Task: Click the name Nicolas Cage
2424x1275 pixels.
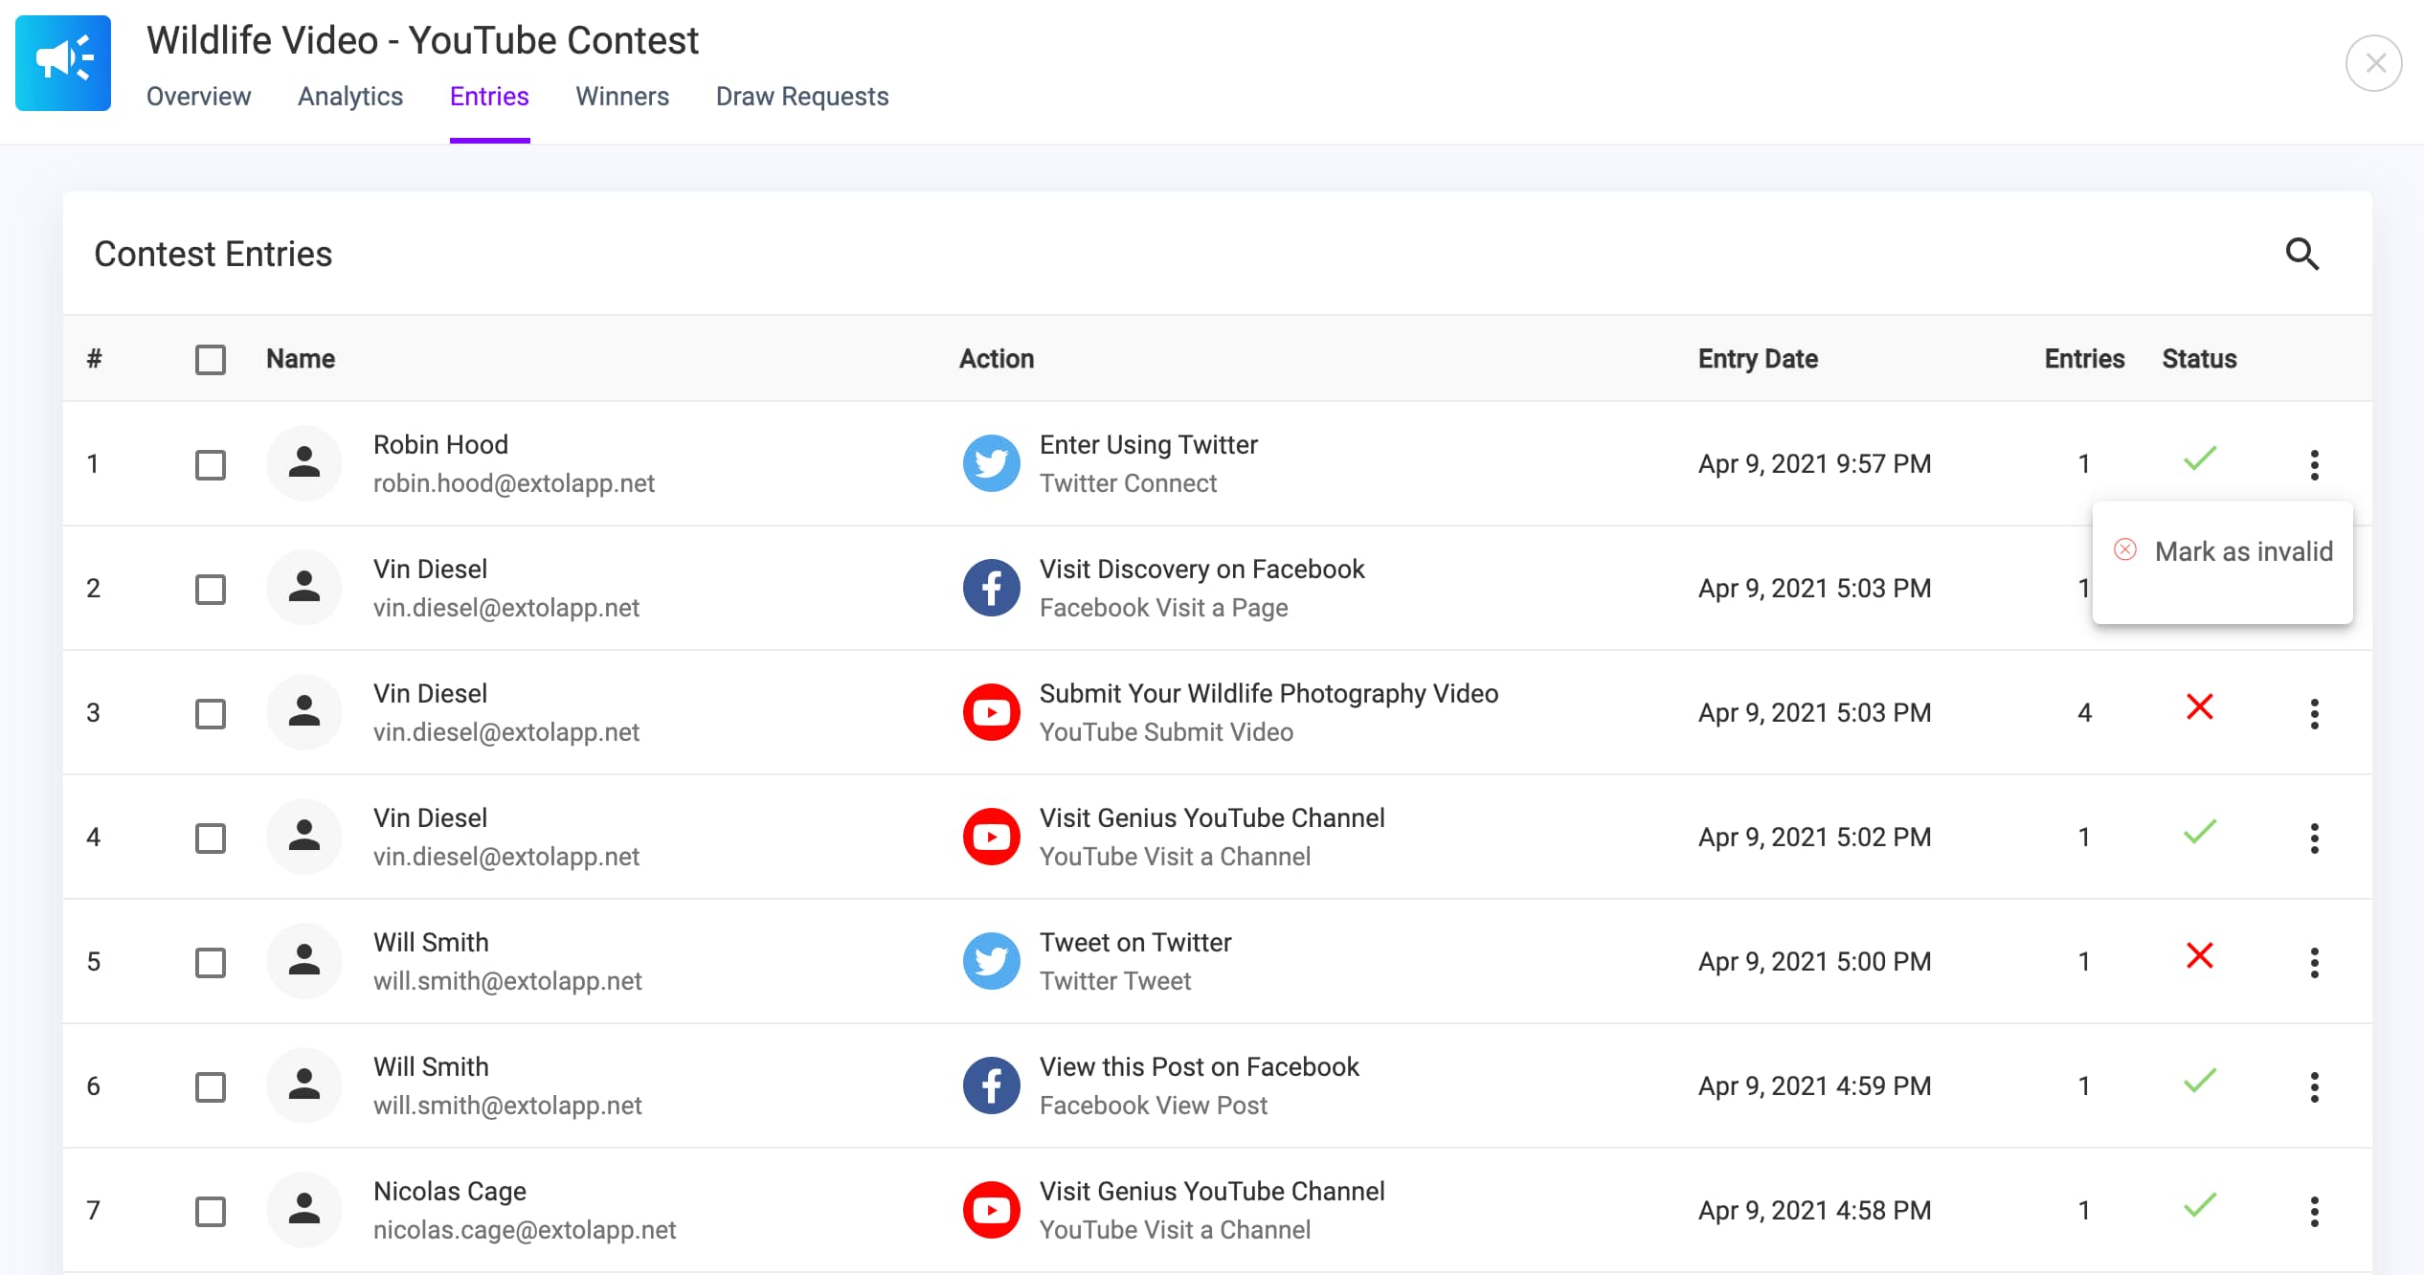Action: tap(450, 1192)
